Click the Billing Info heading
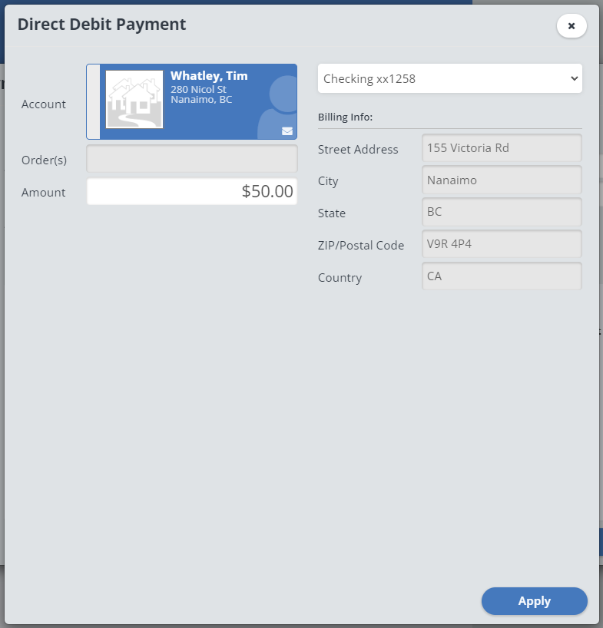The image size is (603, 628). point(345,117)
